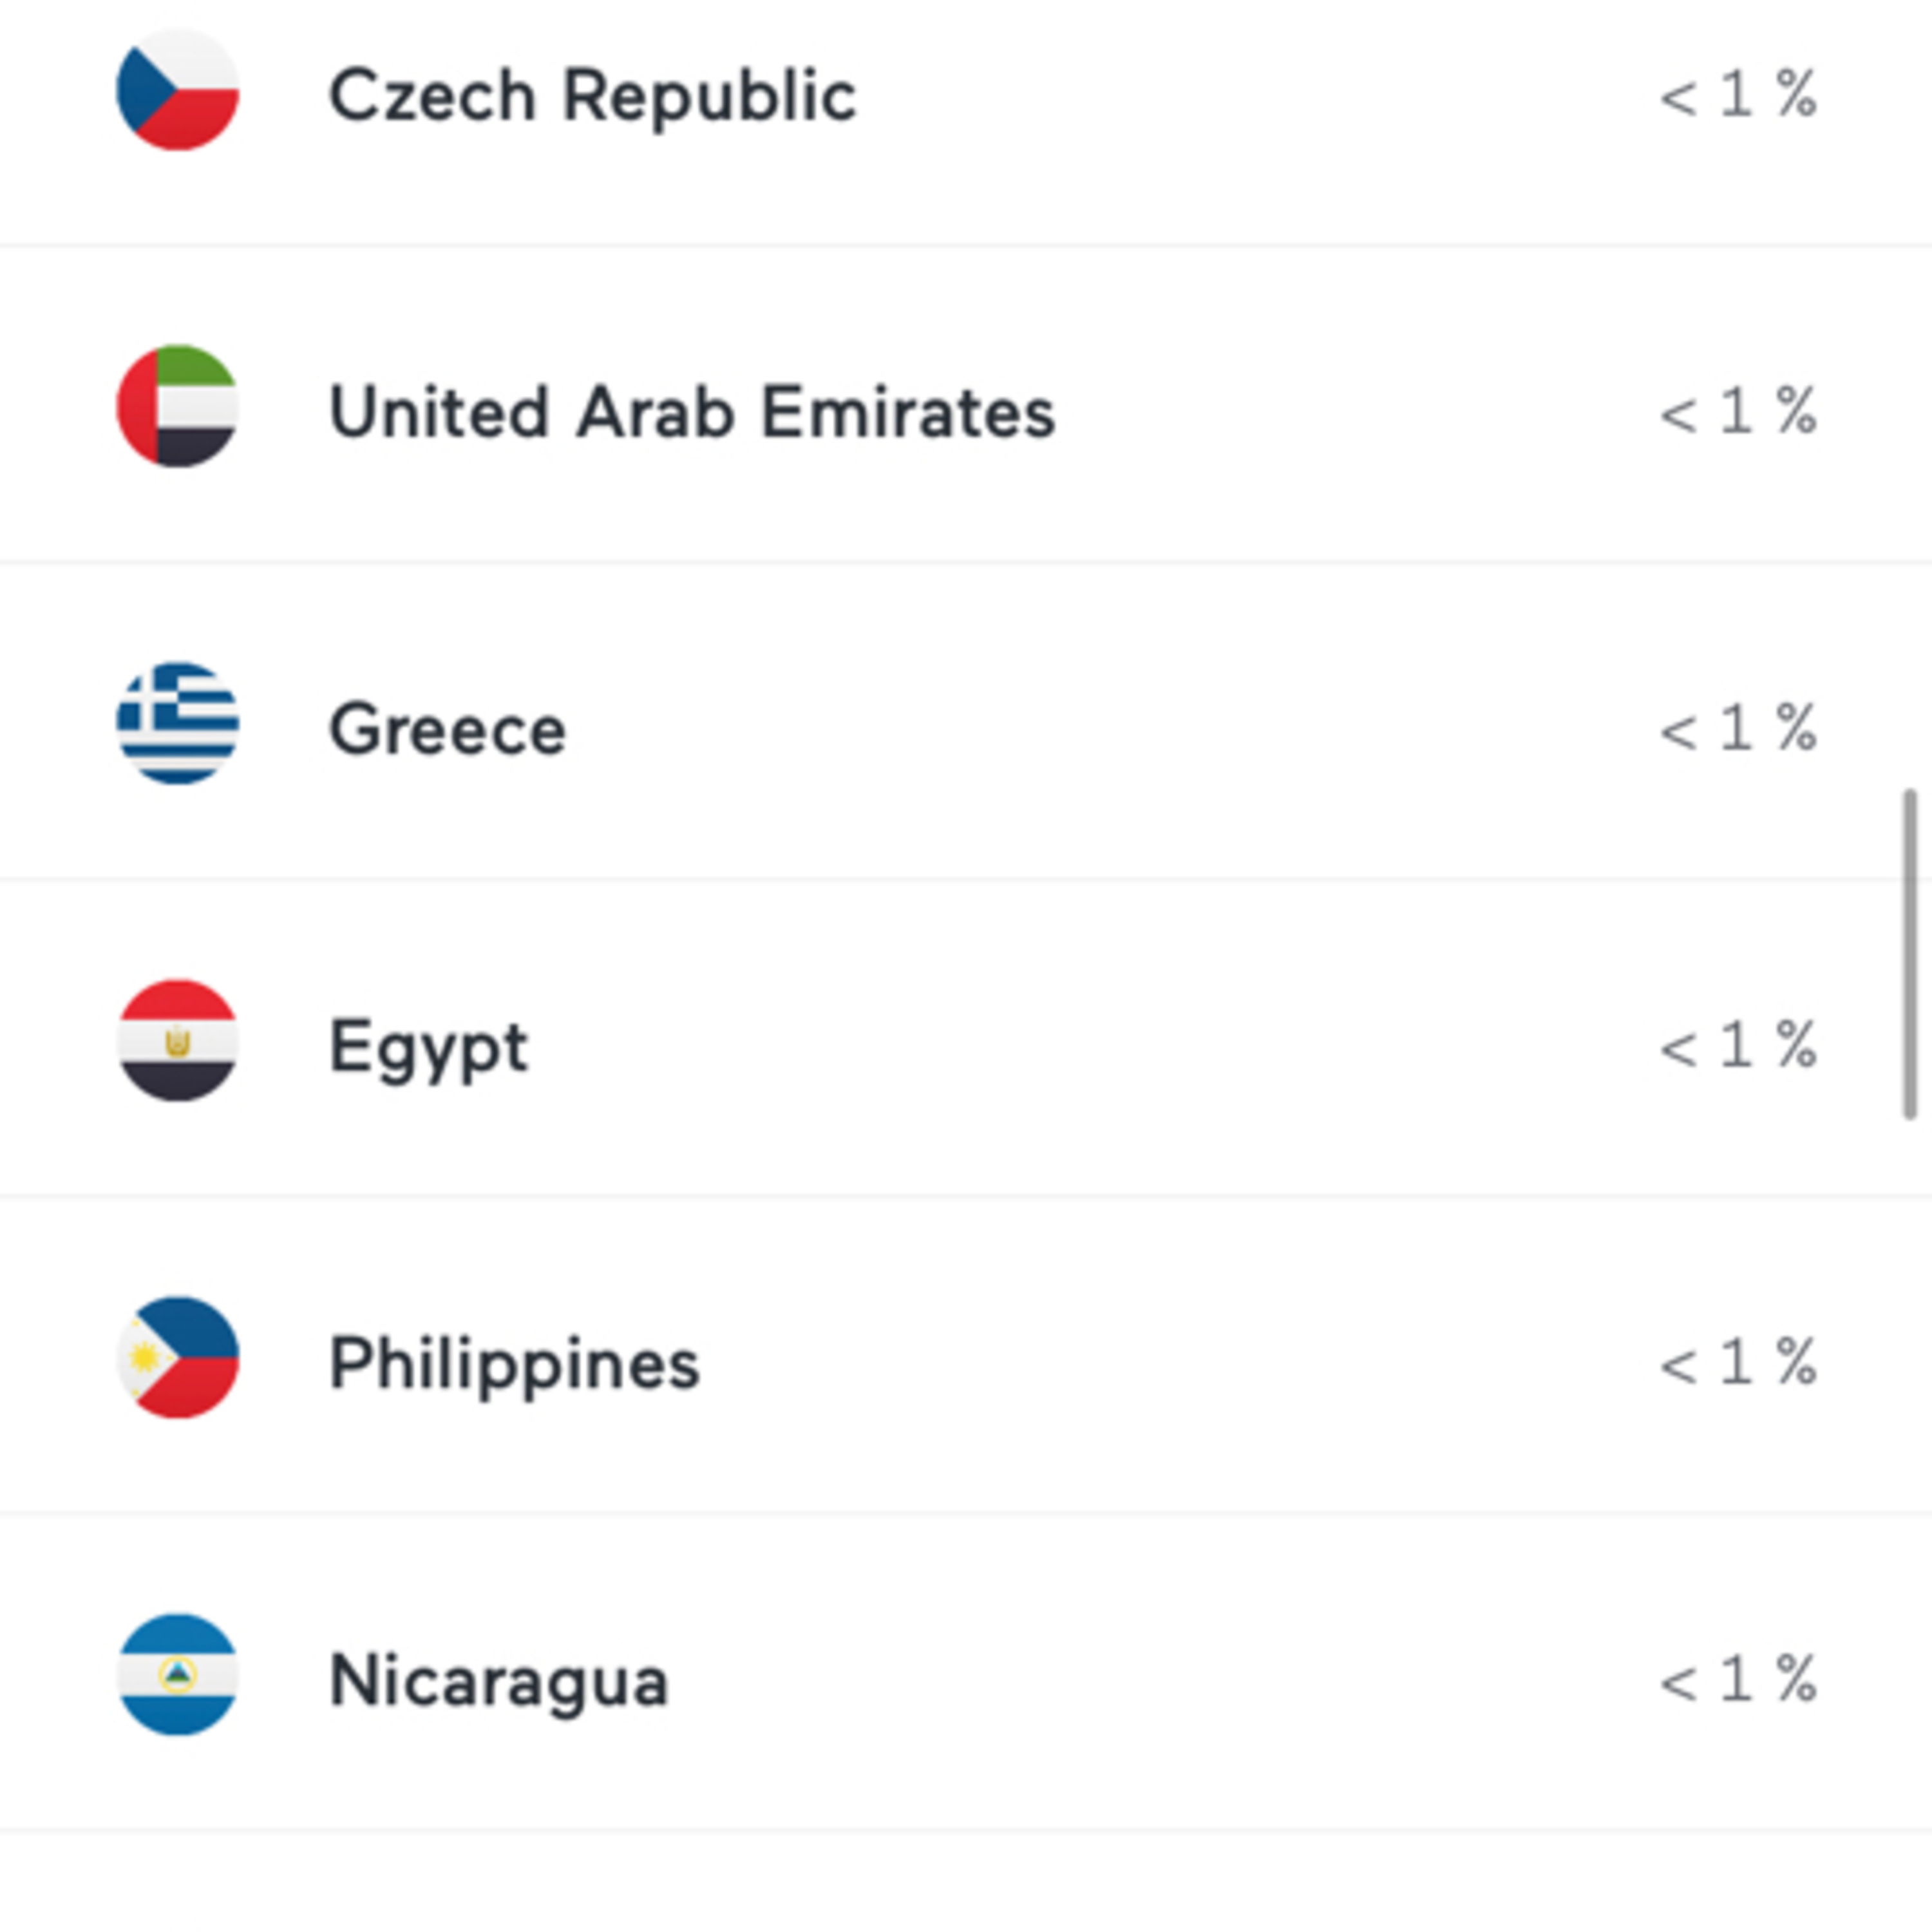
Task: Click the United Arab Emirates flag icon
Action: 178,406
